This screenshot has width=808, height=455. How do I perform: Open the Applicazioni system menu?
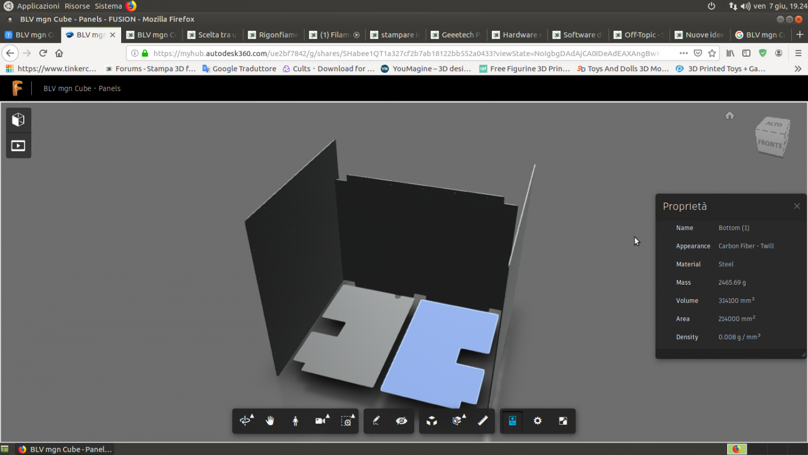[x=38, y=6]
